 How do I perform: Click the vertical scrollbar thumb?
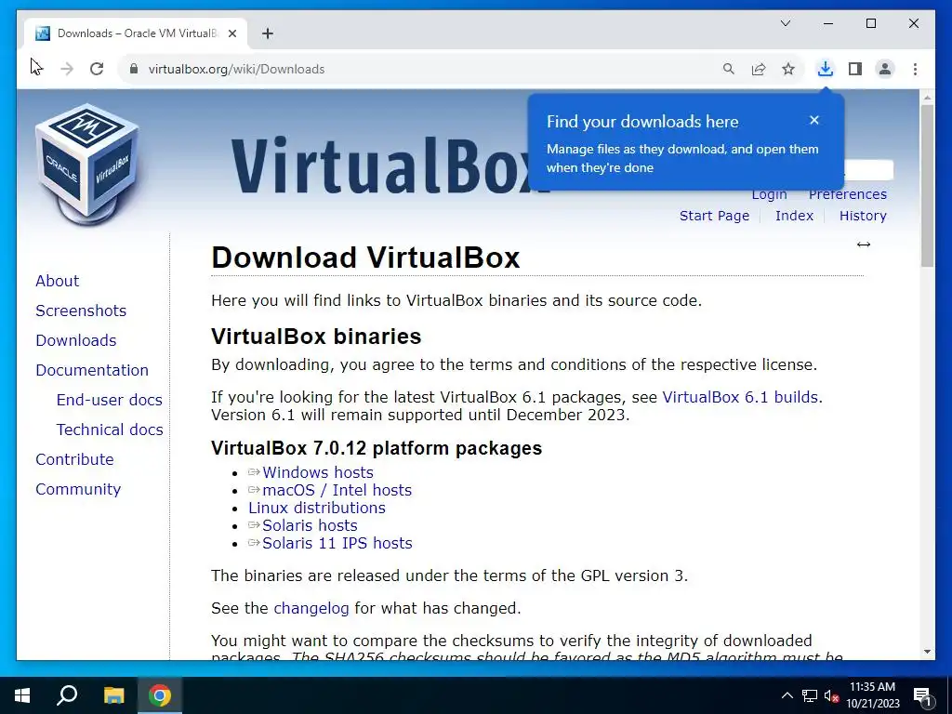(927, 185)
